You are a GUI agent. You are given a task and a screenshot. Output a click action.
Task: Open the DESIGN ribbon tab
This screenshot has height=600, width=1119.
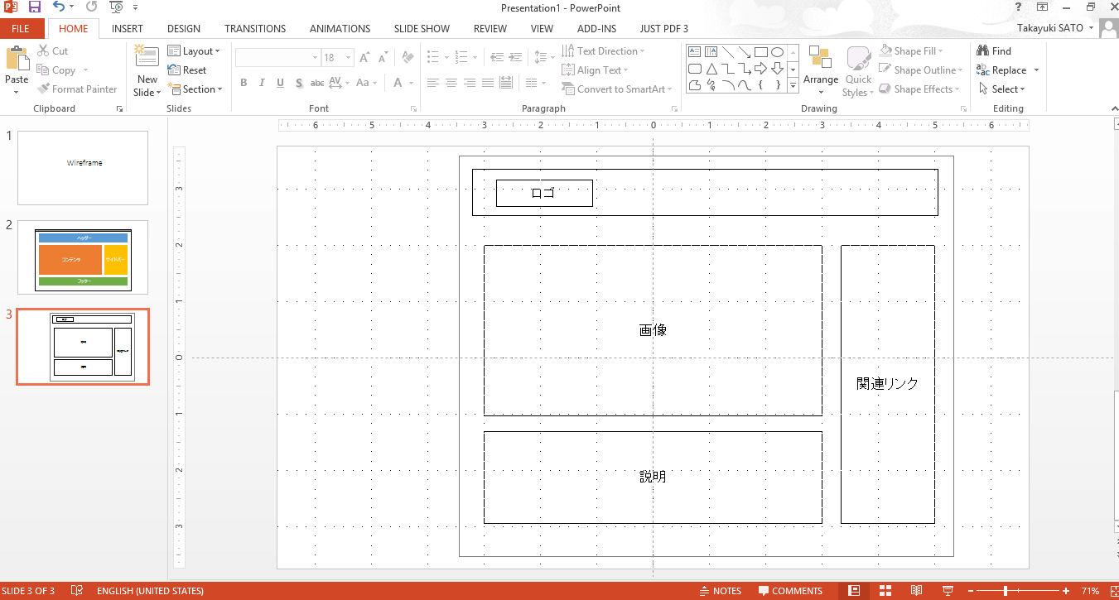click(x=183, y=28)
